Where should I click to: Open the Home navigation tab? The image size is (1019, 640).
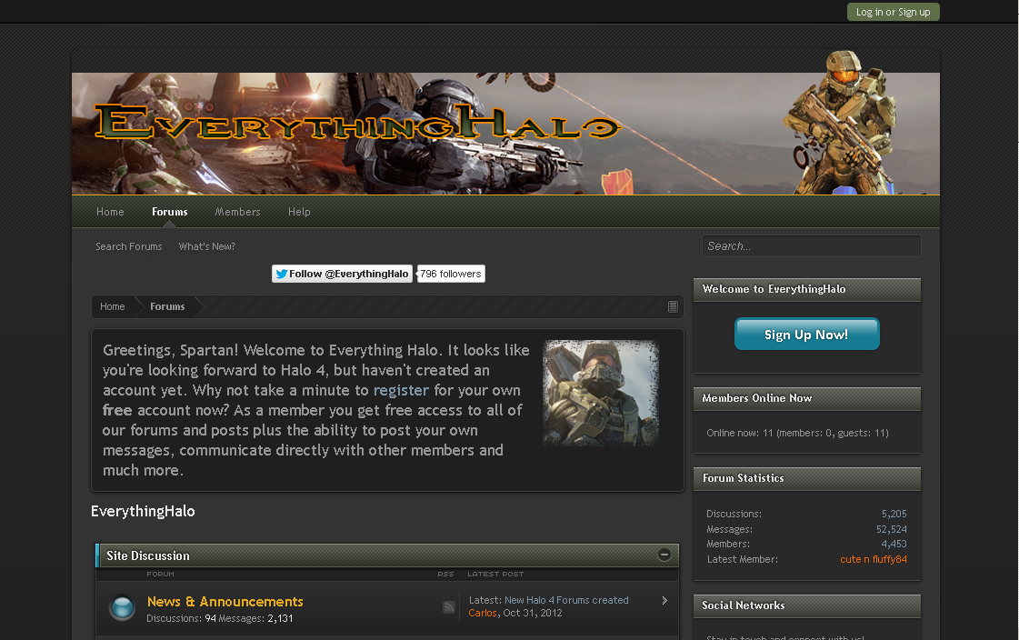110,212
